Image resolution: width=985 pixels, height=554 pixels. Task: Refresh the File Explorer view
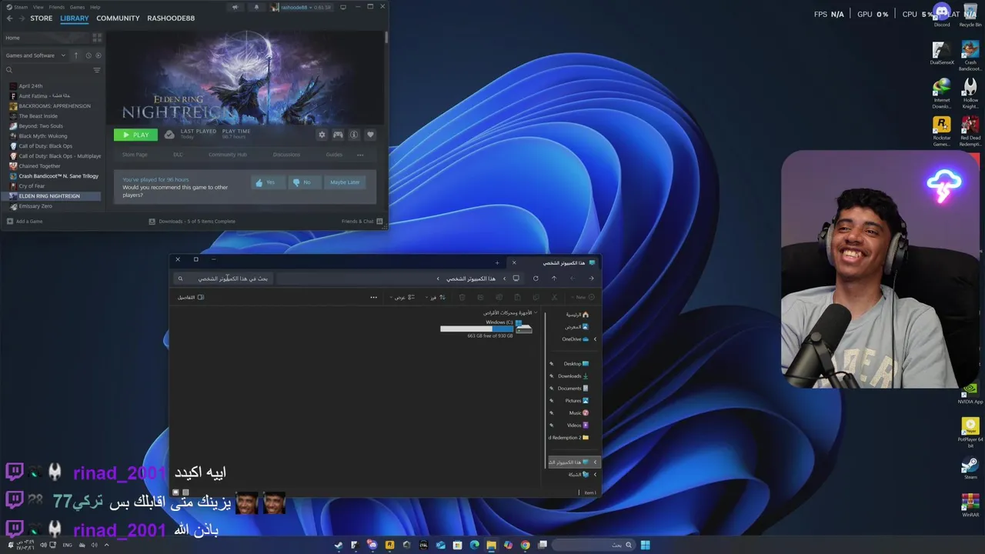536,279
